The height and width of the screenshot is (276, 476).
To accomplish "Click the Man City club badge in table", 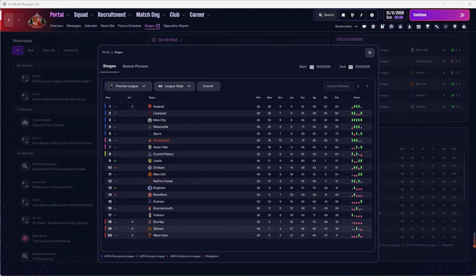I will click(150, 120).
